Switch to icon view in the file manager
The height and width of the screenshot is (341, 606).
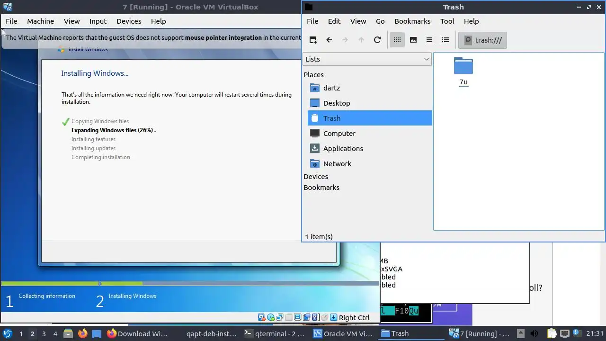[397, 40]
